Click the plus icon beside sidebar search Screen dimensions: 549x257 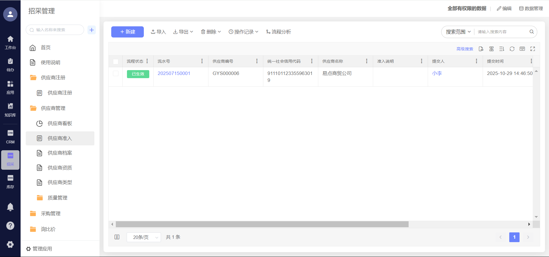91,30
